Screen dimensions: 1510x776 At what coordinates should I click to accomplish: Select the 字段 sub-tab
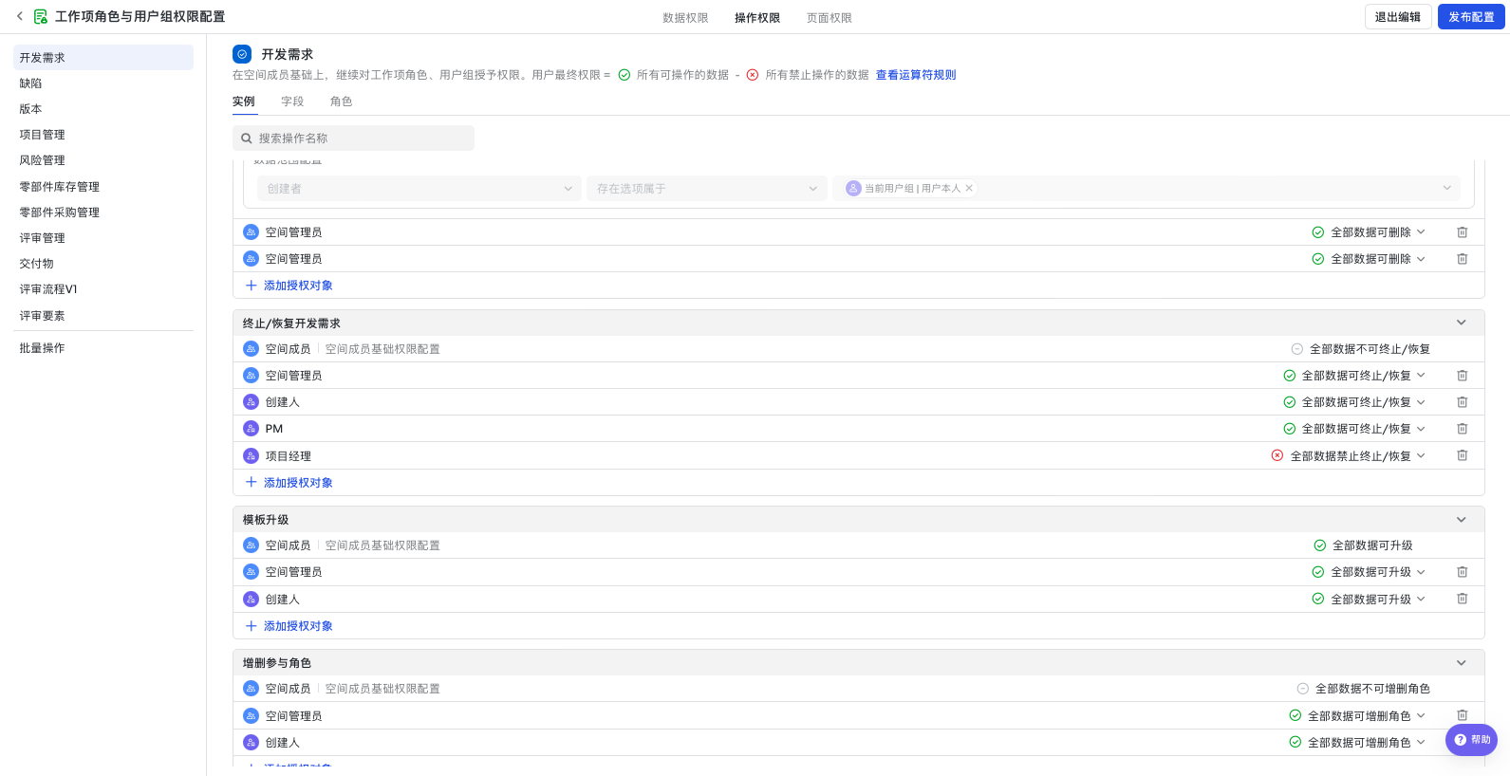click(x=292, y=102)
